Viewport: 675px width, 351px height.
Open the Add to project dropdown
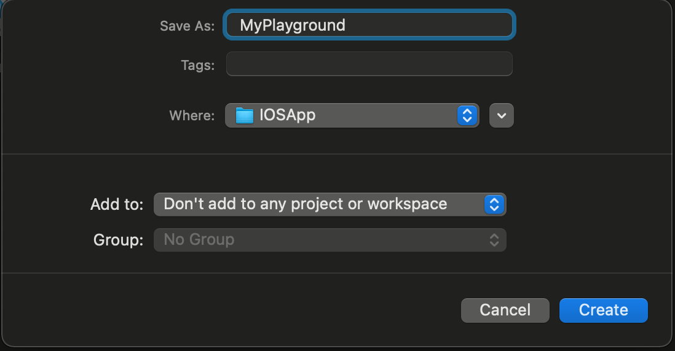coord(330,204)
